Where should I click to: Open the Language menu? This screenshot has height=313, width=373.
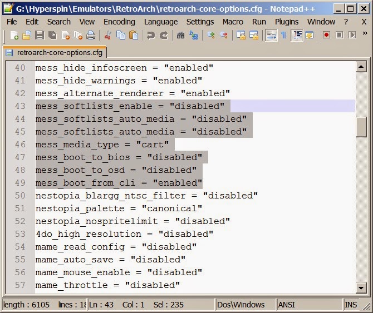coord(161,22)
